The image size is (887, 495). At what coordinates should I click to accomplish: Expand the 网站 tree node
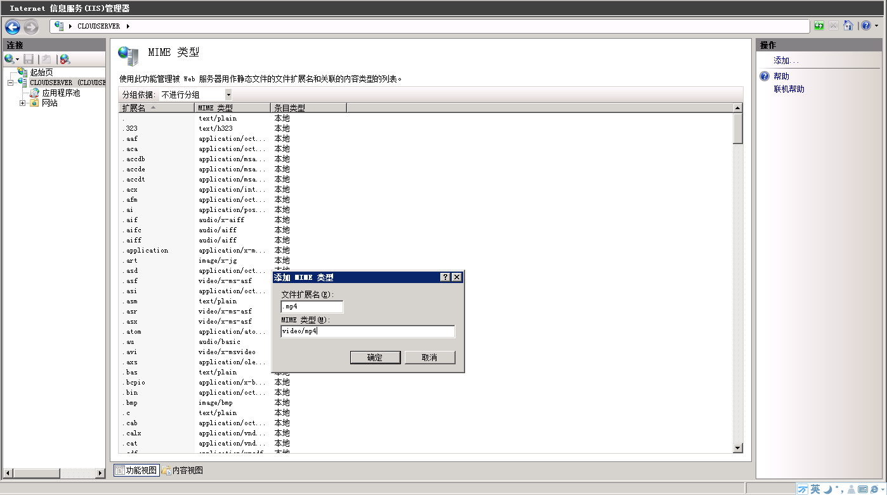[x=23, y=103]
